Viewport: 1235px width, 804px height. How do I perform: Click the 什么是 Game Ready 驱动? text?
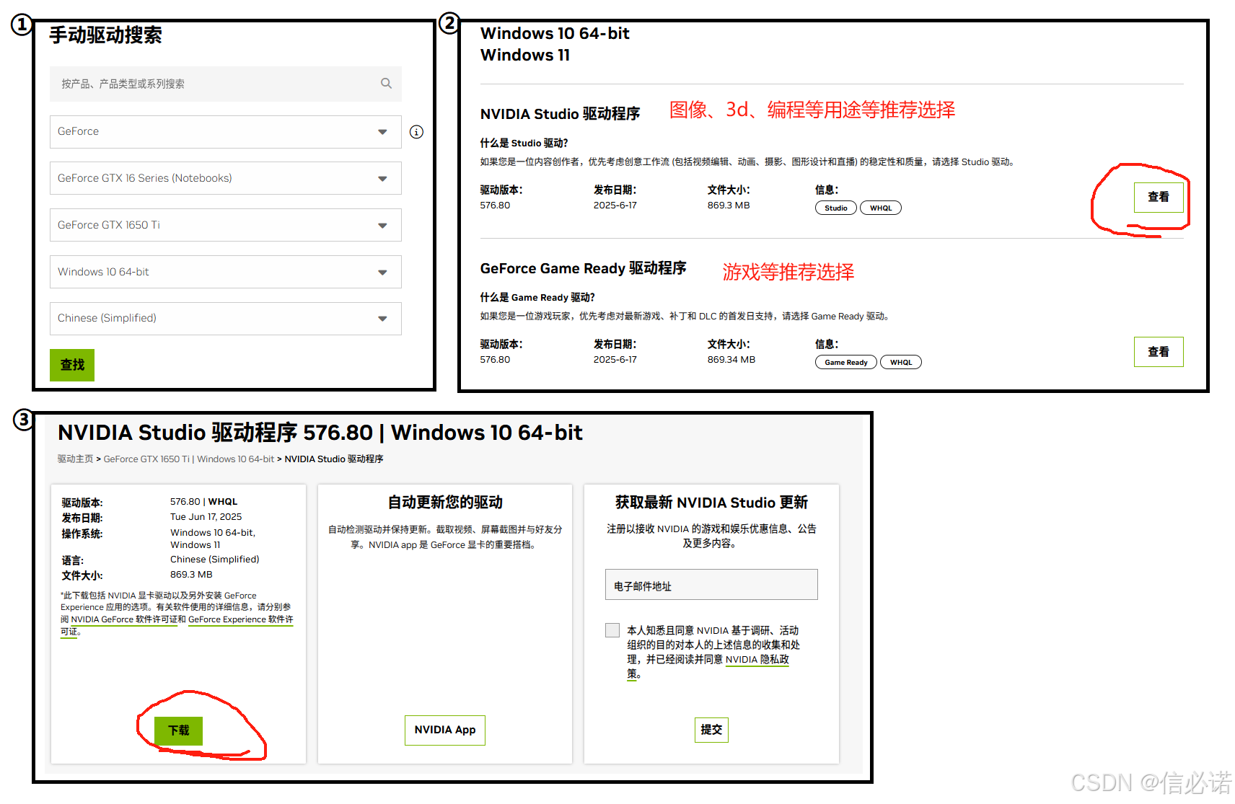pyautogui.click(x=537, y=297)
